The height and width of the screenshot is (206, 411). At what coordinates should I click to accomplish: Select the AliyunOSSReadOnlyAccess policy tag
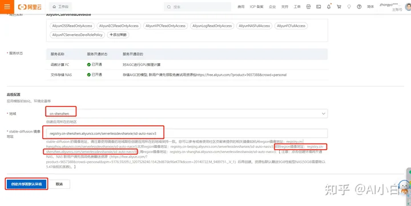click(x=72, y=26)
